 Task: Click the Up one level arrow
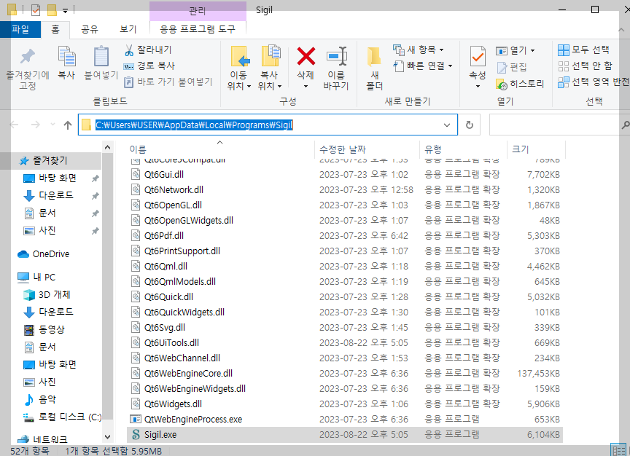[x=68, y=125]
